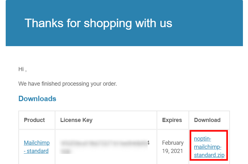248x164 pixels.
Task: Click the Thanks for shopping with us heading
Action: 98,23
